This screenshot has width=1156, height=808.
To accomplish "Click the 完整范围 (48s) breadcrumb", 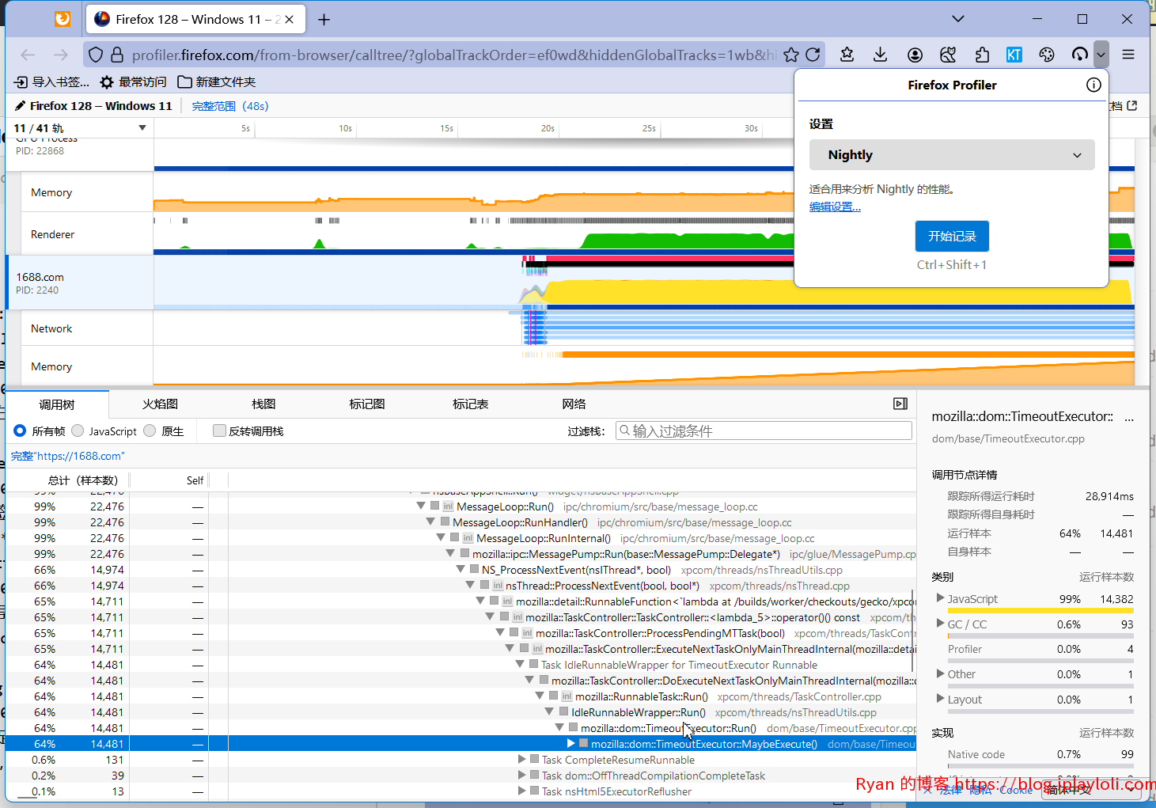I will 229,105.
